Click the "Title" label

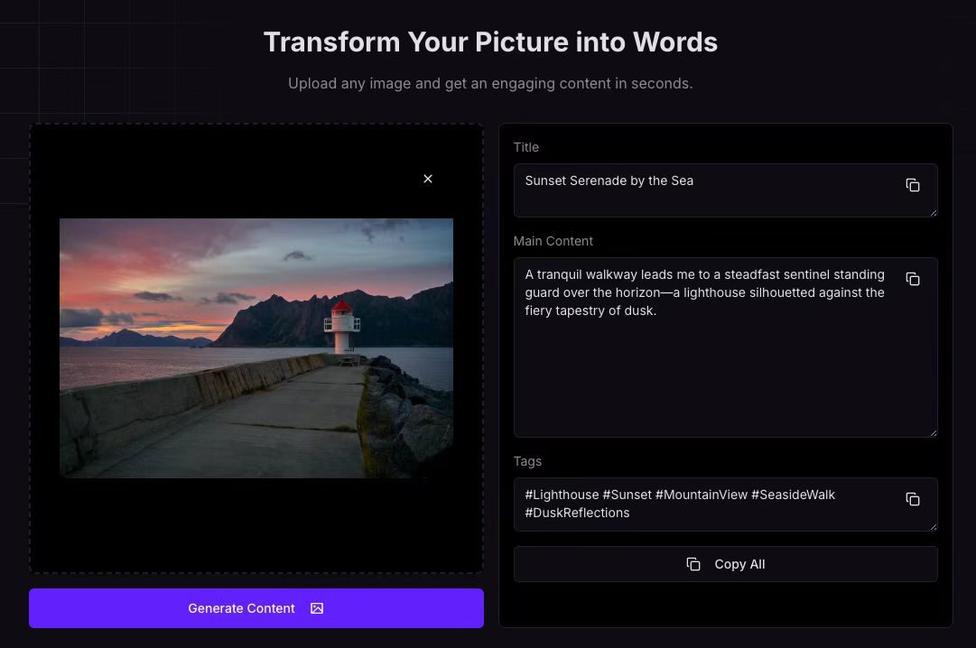526,147
